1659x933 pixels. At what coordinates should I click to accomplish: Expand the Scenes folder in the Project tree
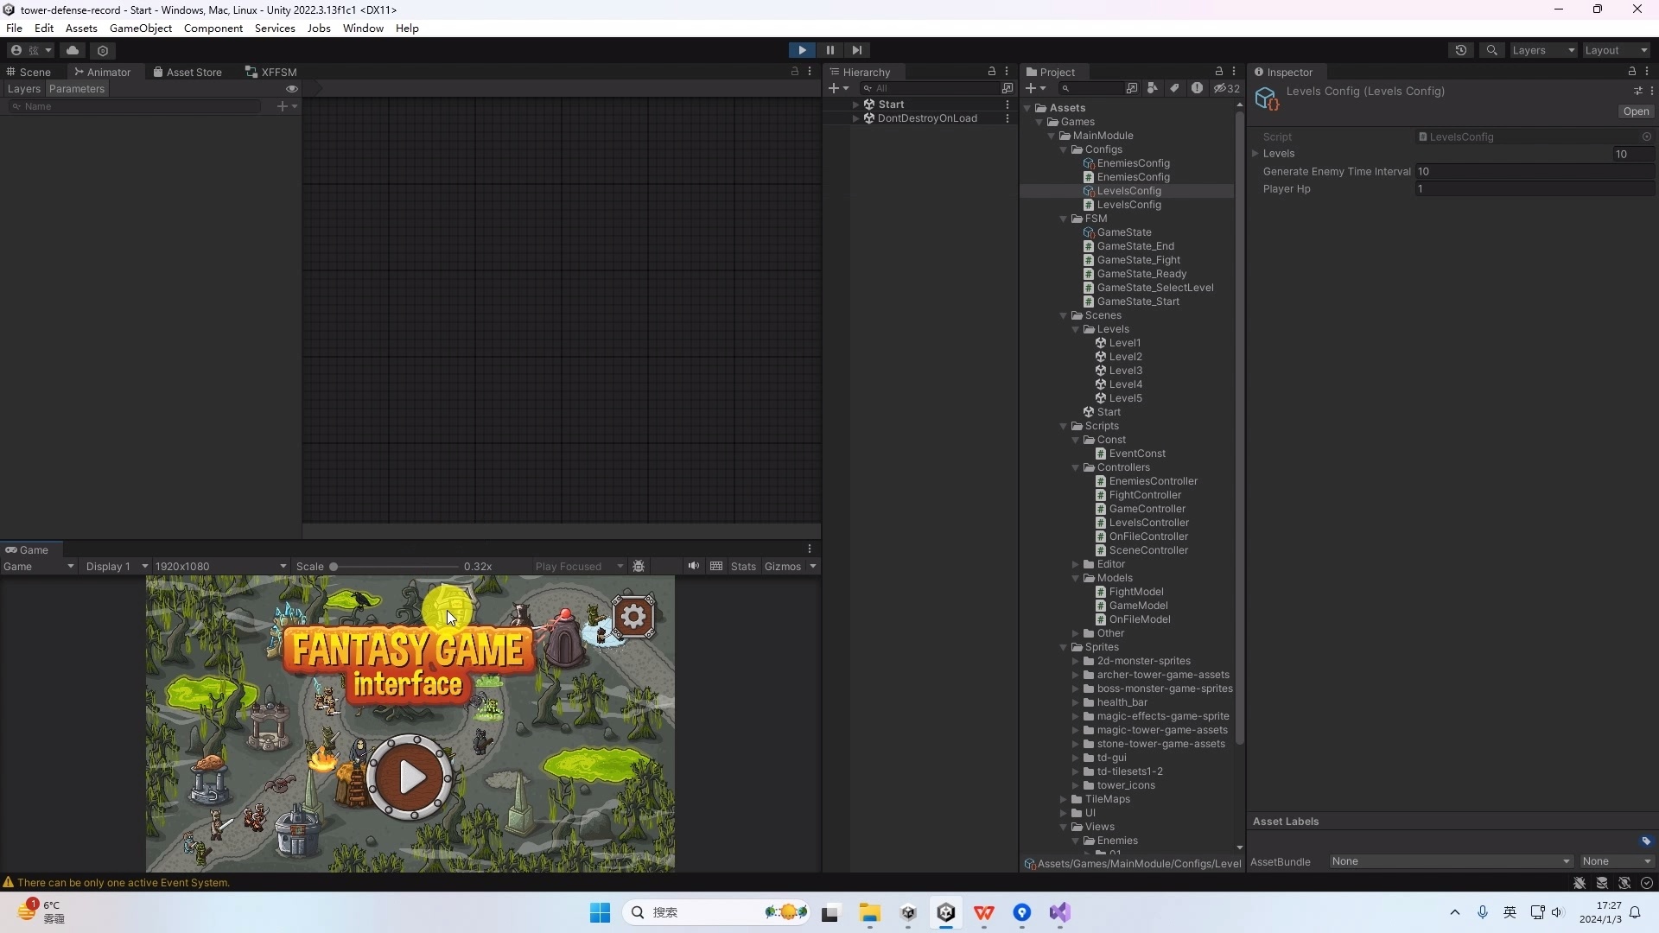1065,315
